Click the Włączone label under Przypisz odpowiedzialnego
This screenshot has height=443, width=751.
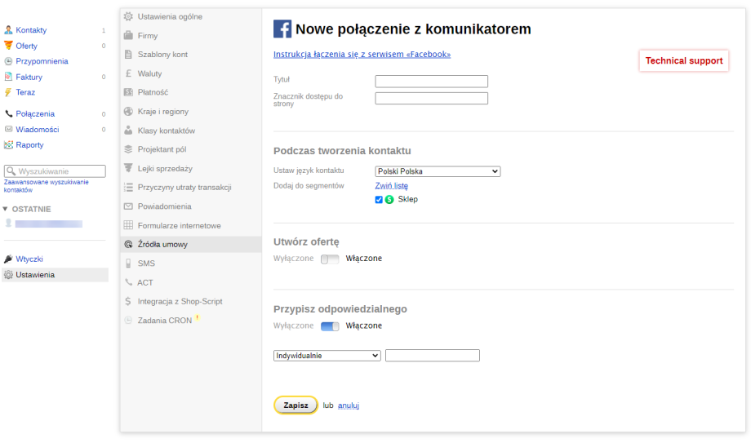click(364, 326)
